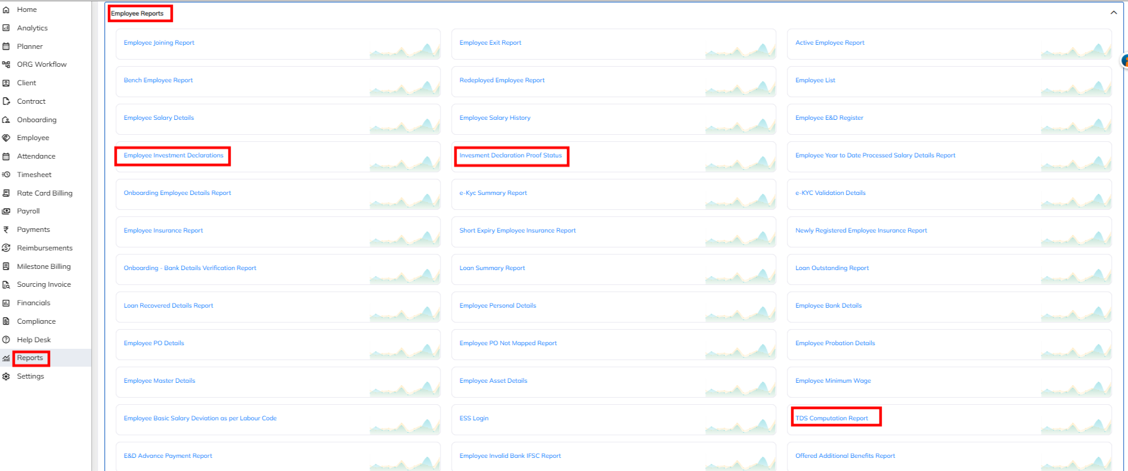This screenshot has height=471, width=1128.
Task: Open Employee E&D Register report
Action: [x=829, y=118]
